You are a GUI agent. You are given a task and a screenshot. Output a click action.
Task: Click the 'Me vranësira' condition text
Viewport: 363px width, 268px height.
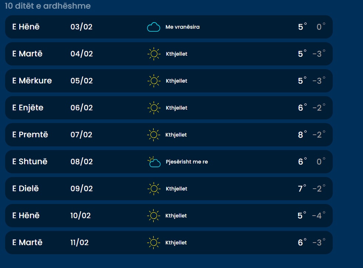pos(182,27)
